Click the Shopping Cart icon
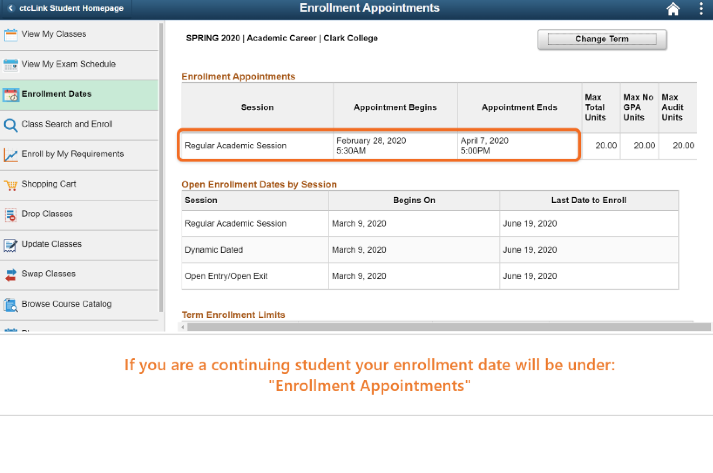Viewport: 713px width, 473px height. 11,185
